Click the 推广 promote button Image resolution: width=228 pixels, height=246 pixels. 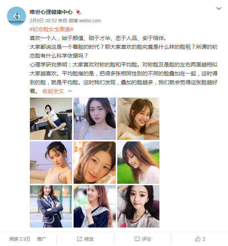click(x=41, y=239)
